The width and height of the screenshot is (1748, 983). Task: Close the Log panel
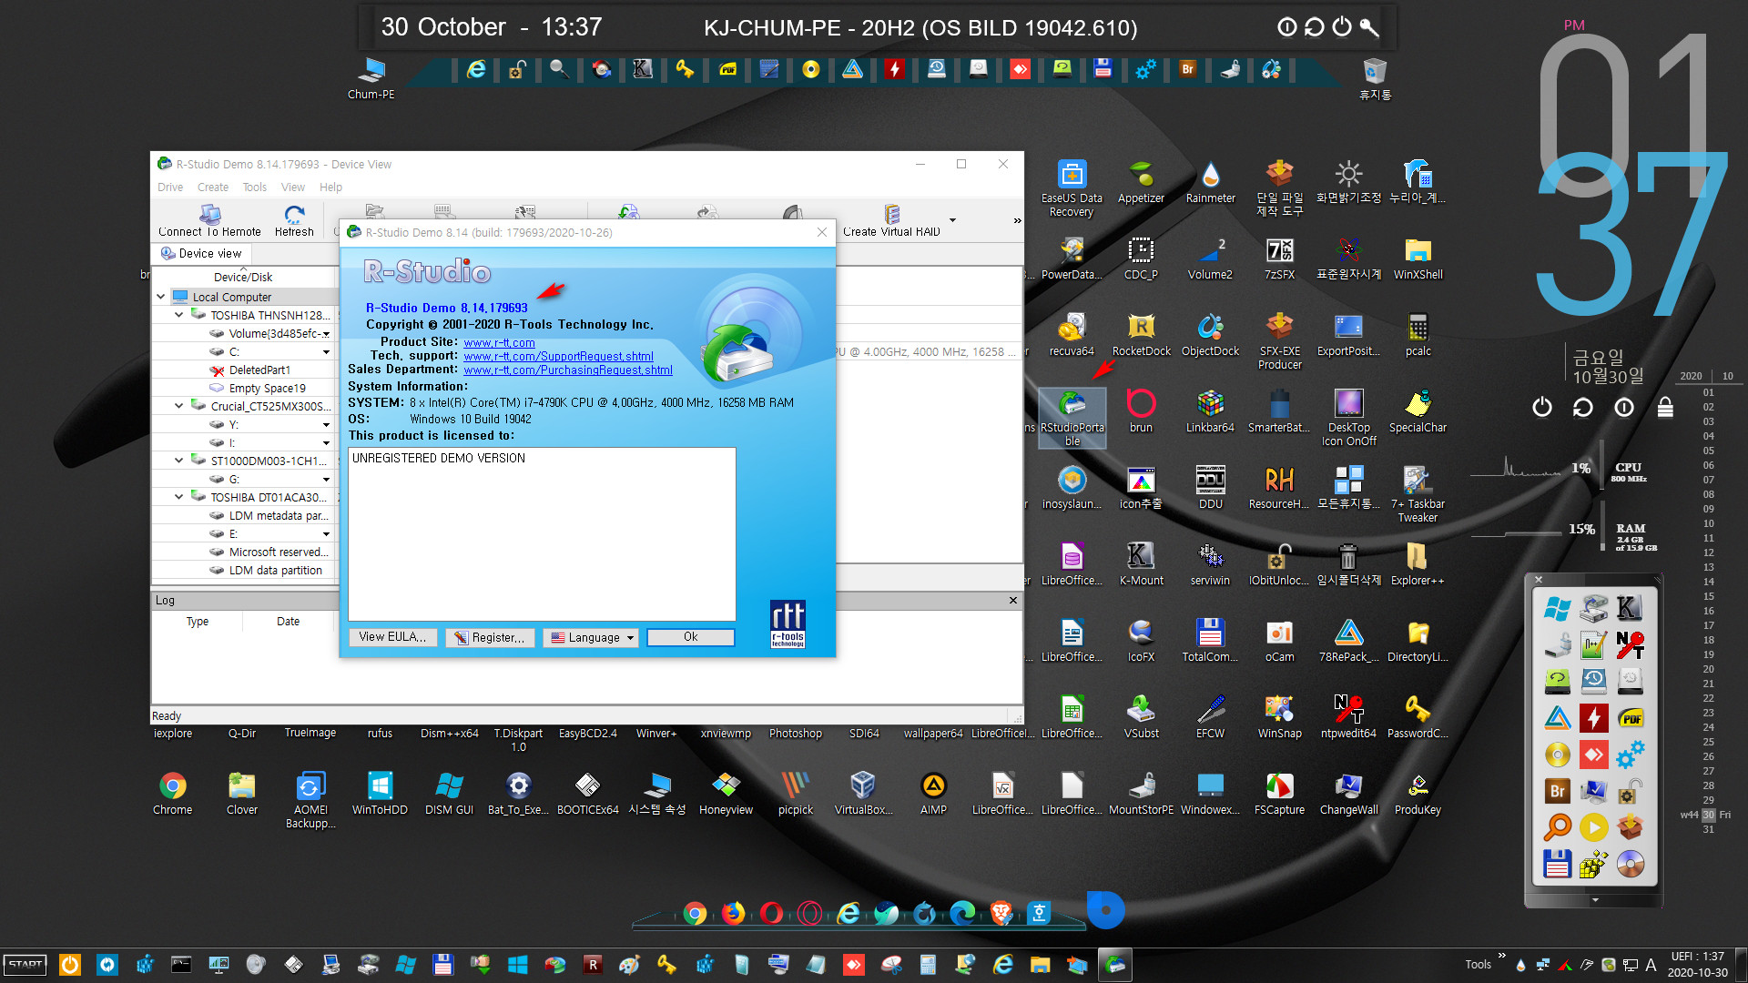click(x=1012, y=601)
